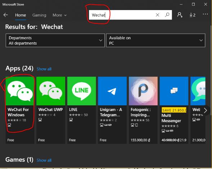Clear the search box with the X
The image size is (212, 169).
click(x=157, y=15)
